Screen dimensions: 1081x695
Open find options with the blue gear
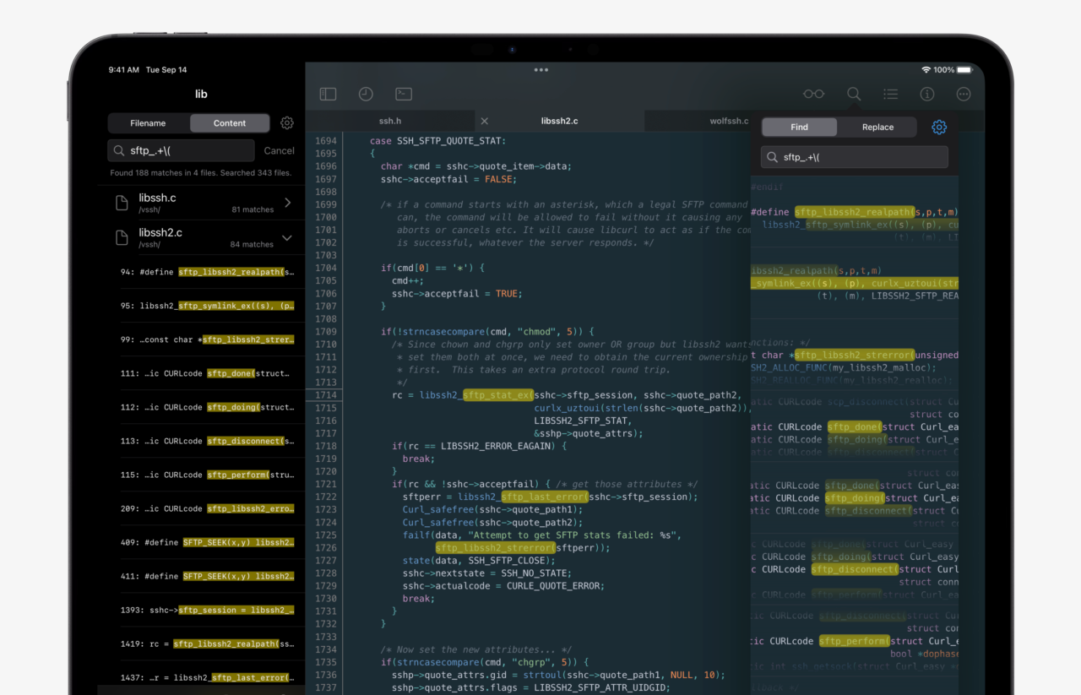[939, 127]
